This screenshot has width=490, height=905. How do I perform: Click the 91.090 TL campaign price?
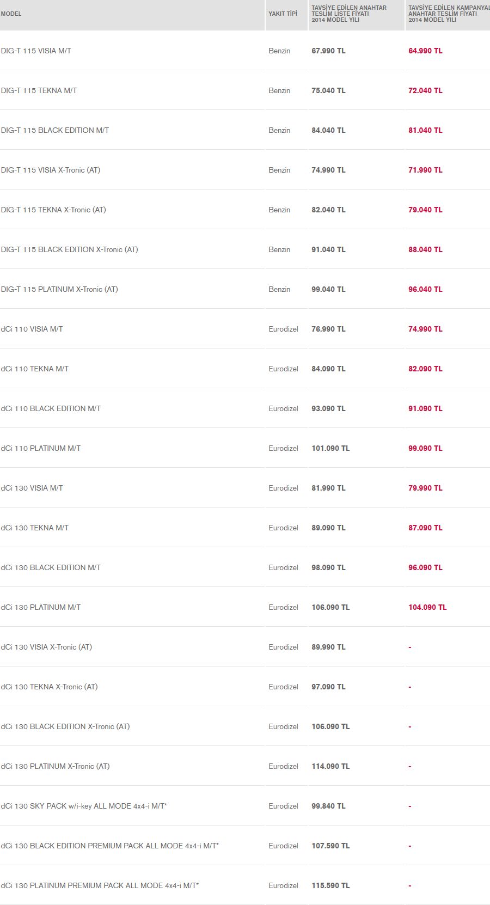425,409
